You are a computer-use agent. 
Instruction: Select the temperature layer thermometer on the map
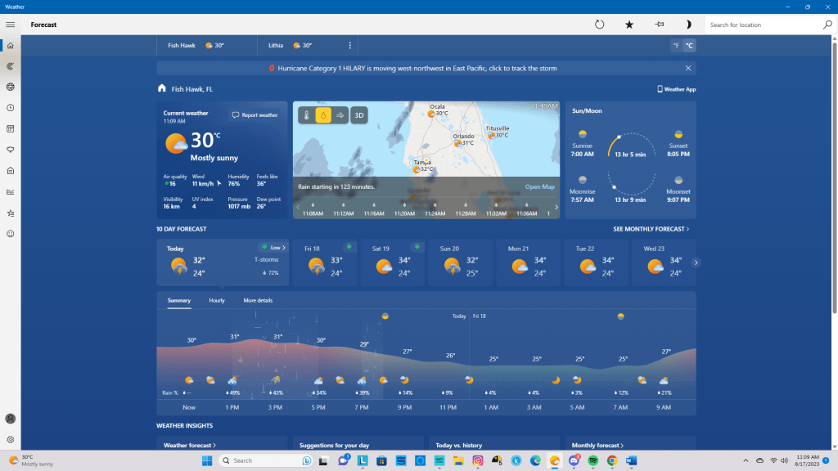pos(306,115)
